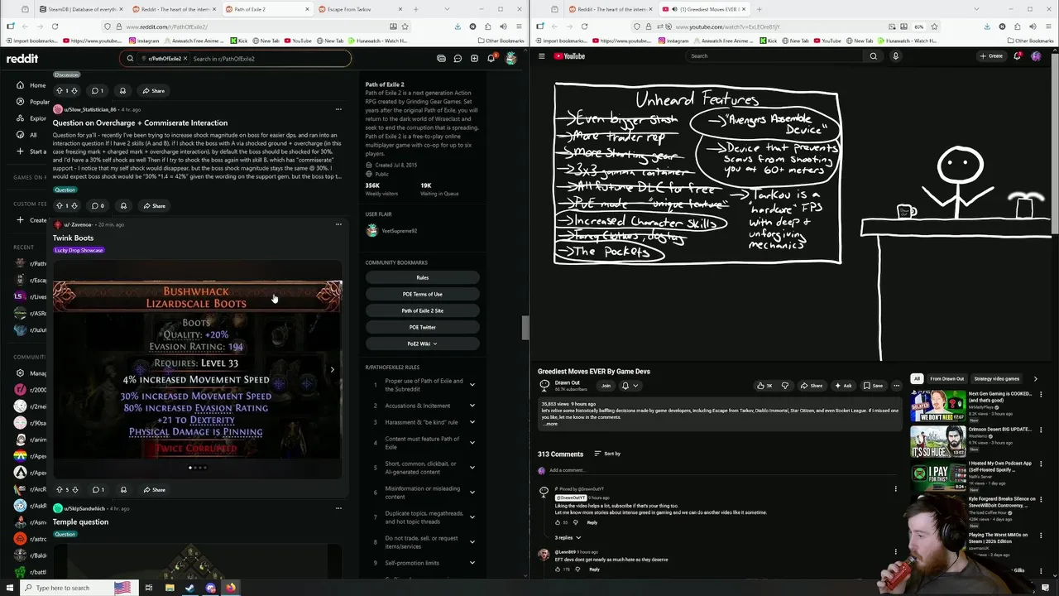
Task: Like the pinned DrawnOutYT comment
Action: tap(558, 522)
